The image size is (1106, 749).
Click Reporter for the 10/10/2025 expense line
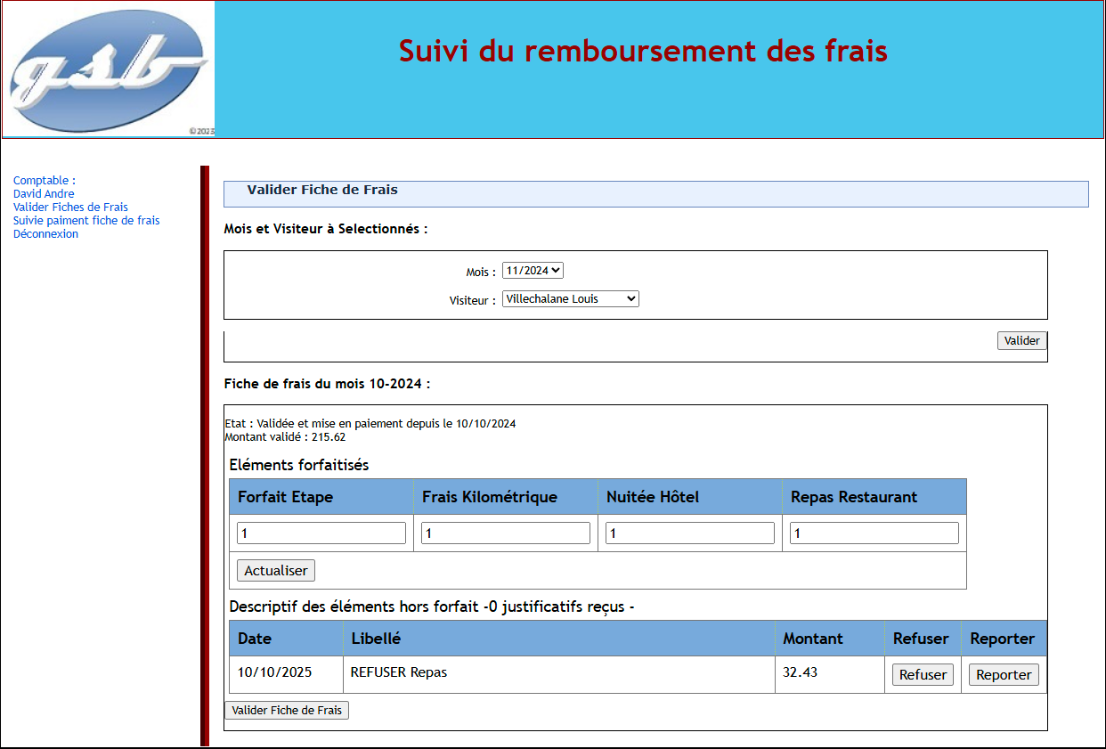tap(1004, 674)
